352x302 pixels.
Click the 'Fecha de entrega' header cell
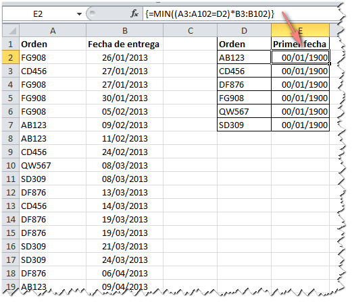[124, 44]
